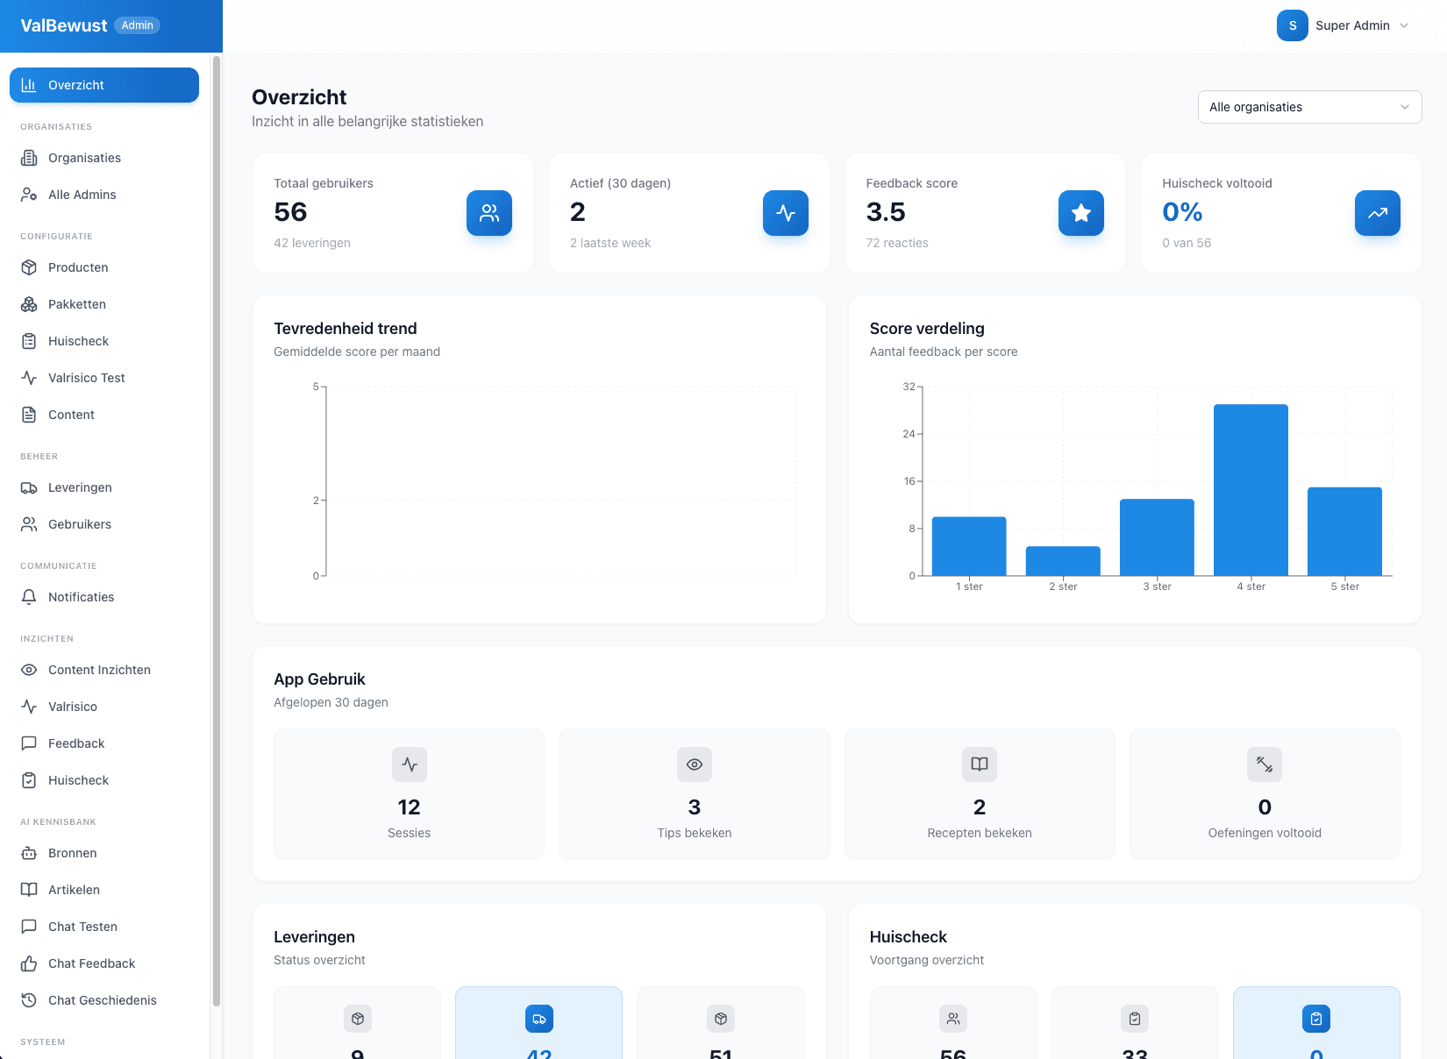The height and width of the screenshot is (1059, 1447).
Task: Click the blue clipboard icon in Huischeck card
Action: tap(1315, 1019)
